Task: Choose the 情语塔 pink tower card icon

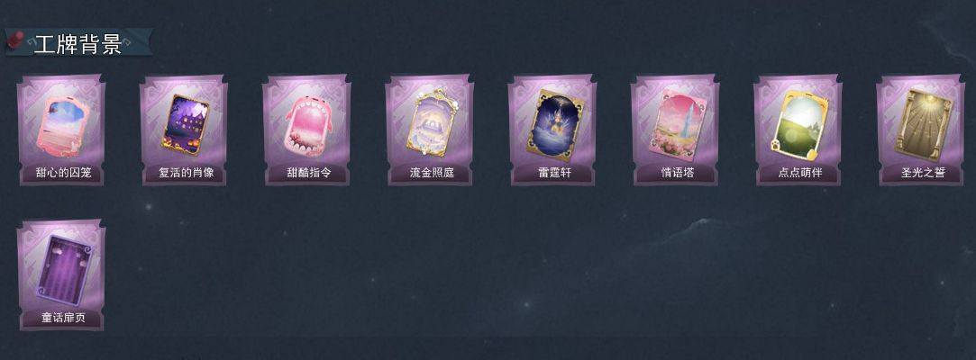Action: pyautogui.click(x=677, y=123)
